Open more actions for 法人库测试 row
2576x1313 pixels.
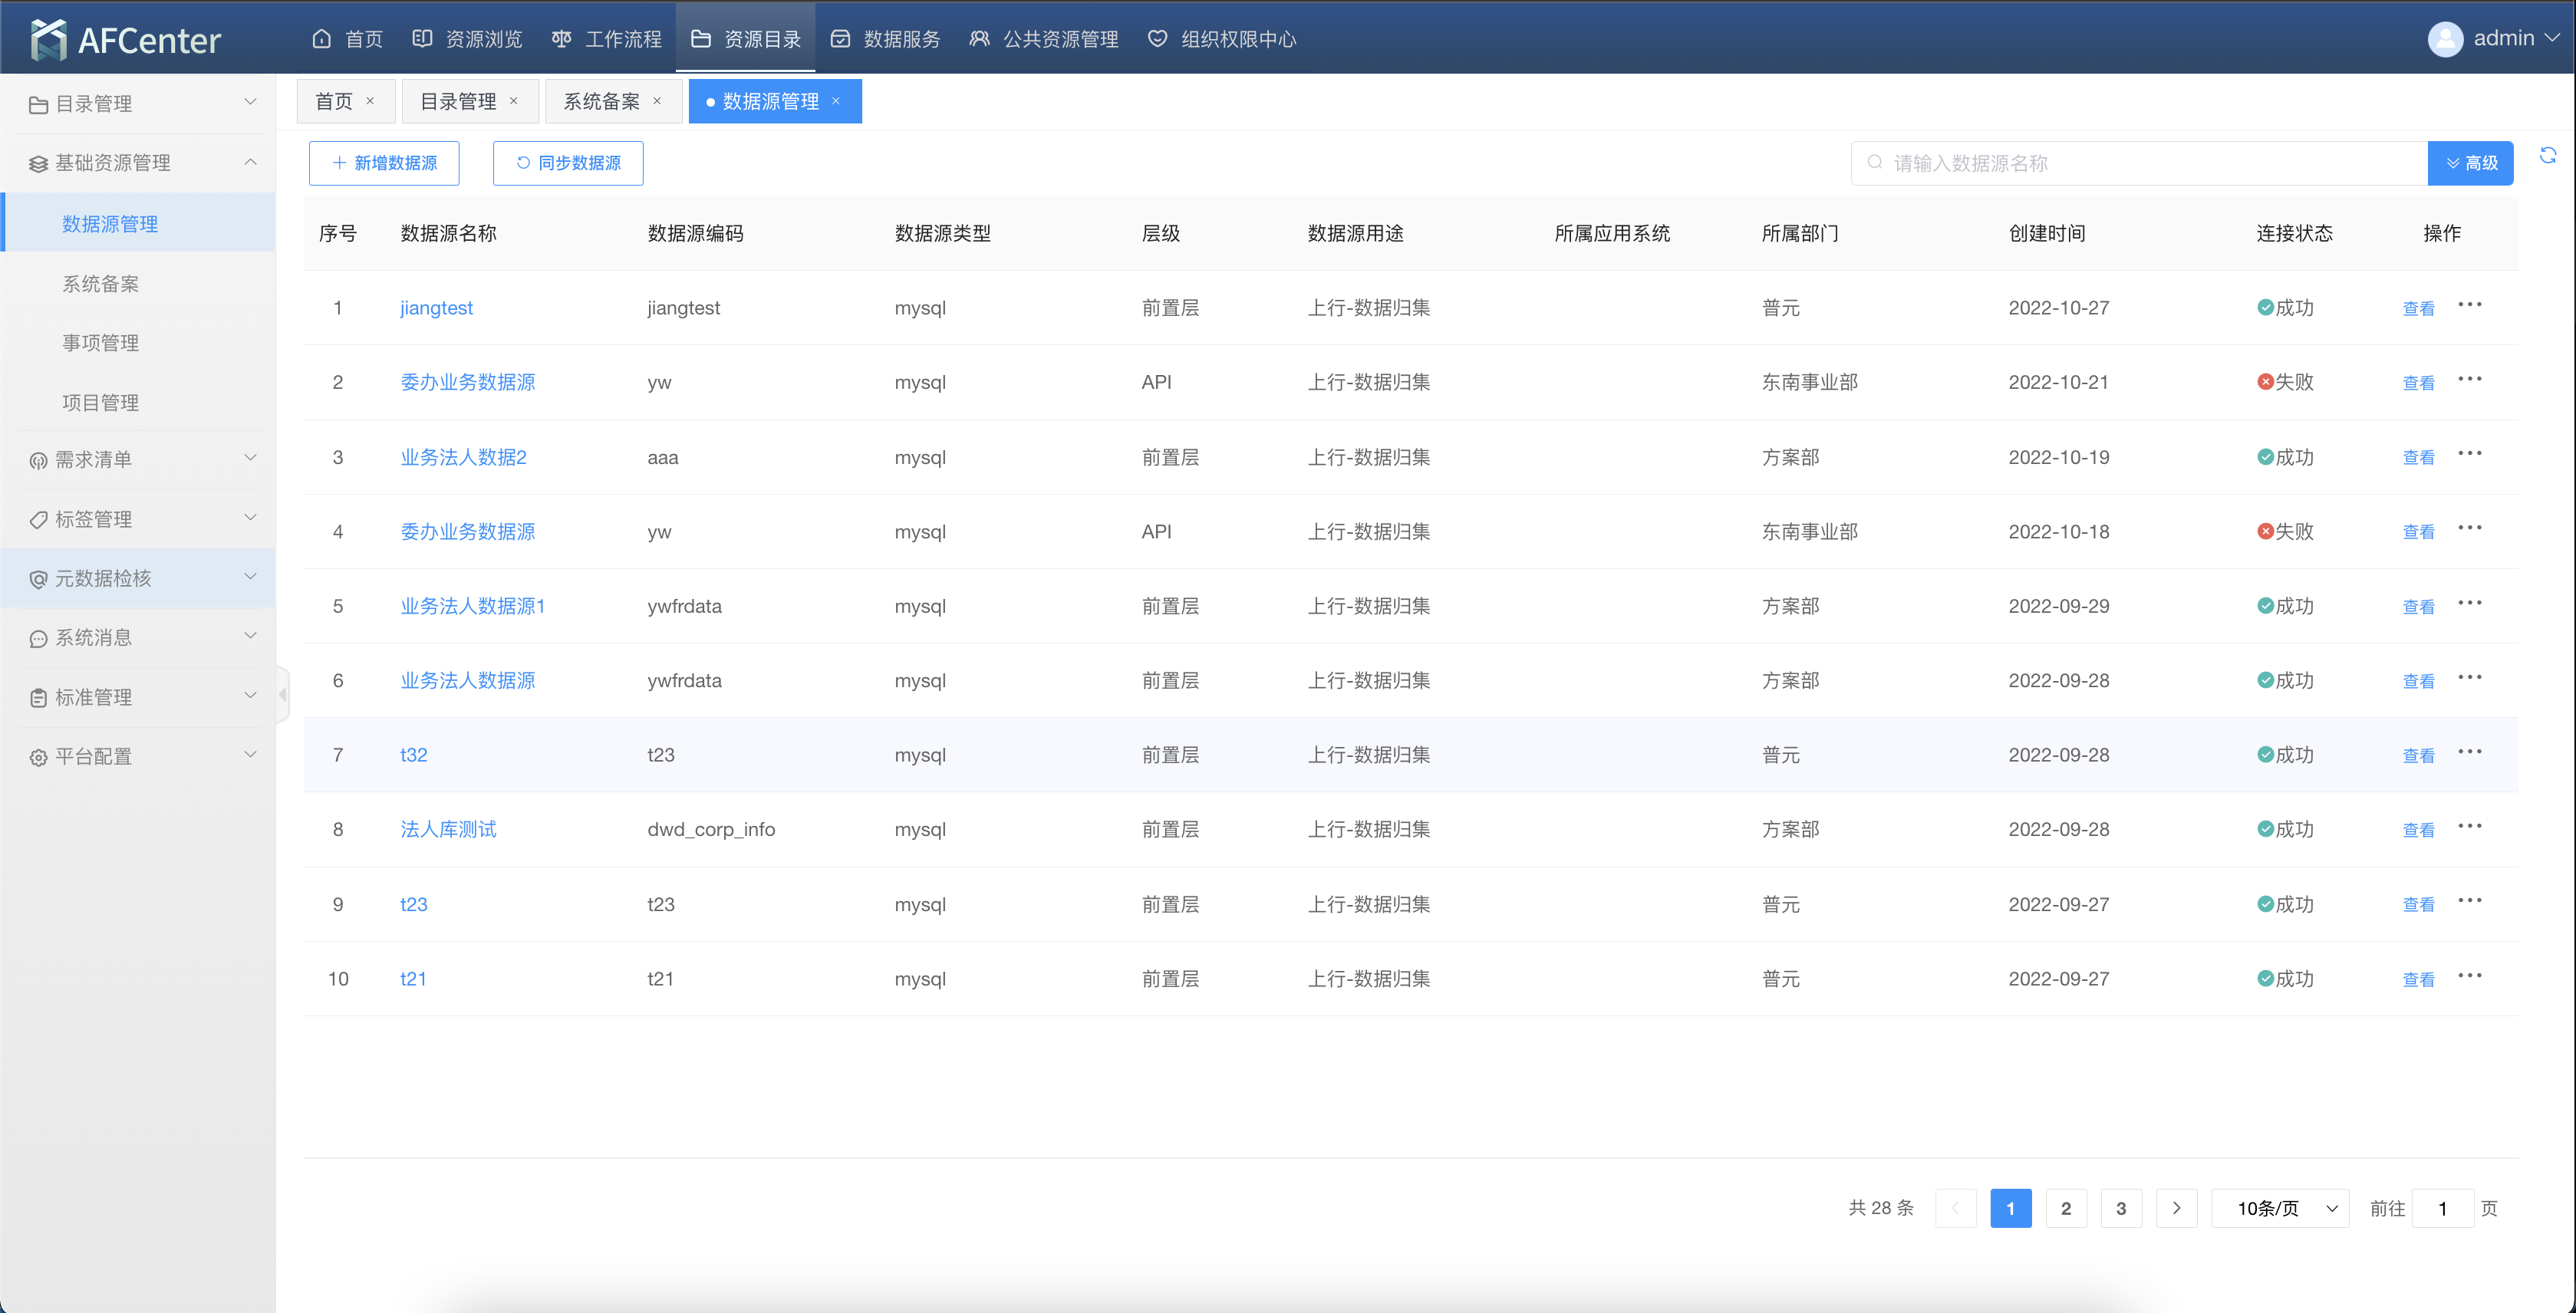[2470, 826]
